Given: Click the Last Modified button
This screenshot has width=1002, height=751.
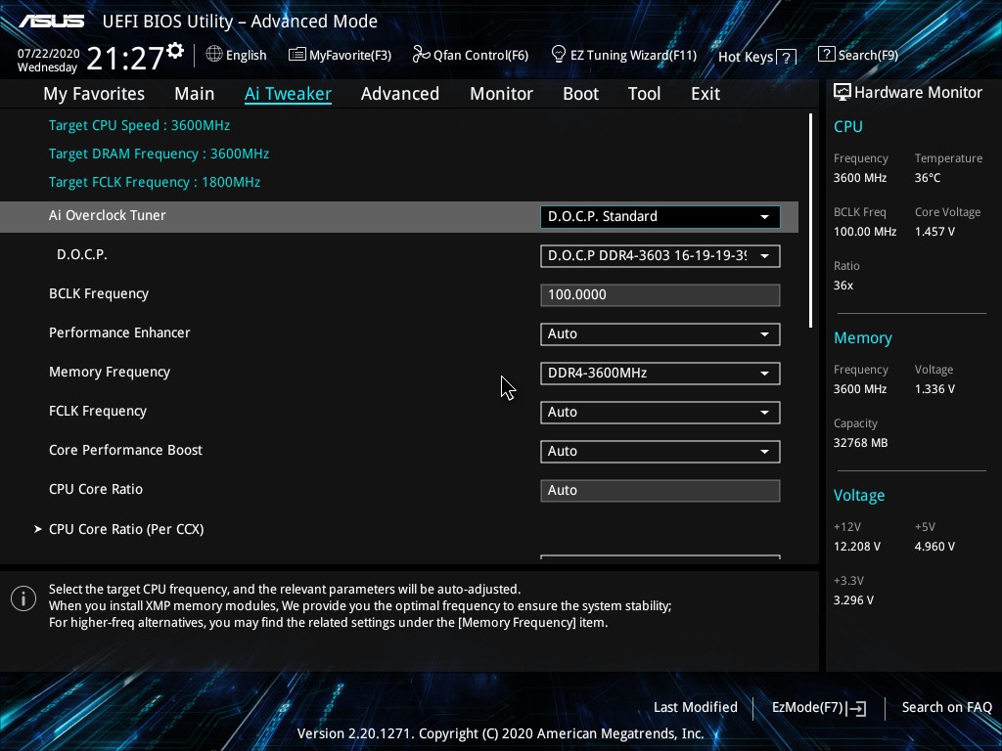Looking at the screenshot, I should point(695,707).
